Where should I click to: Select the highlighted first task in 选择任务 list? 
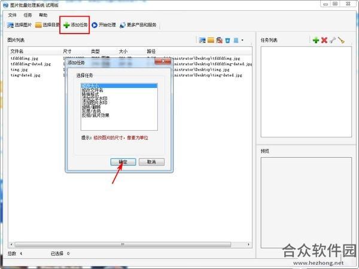coord(119,85)
